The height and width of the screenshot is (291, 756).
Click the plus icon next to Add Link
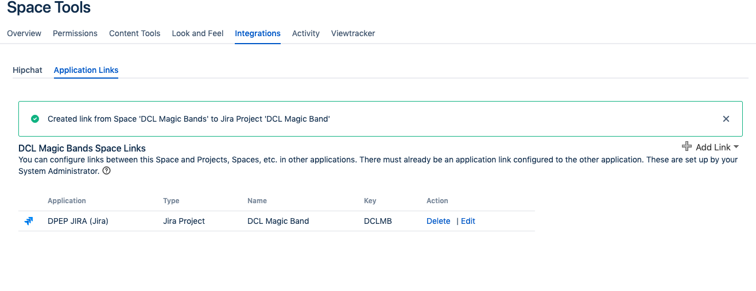687,146
